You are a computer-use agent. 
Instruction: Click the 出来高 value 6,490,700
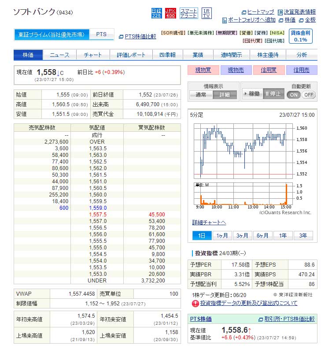coord(148,104)
